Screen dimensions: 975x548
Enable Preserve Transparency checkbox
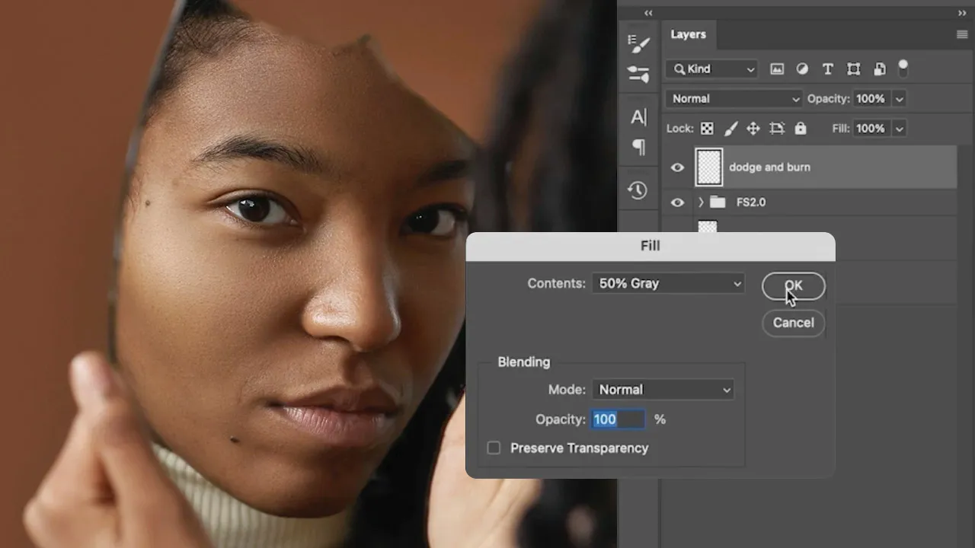[494, 448]
